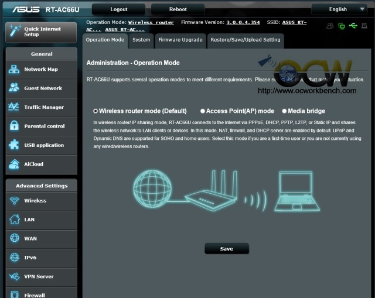
Task: Click Quick Internet Setup button
Action: (x=41, y=32)
